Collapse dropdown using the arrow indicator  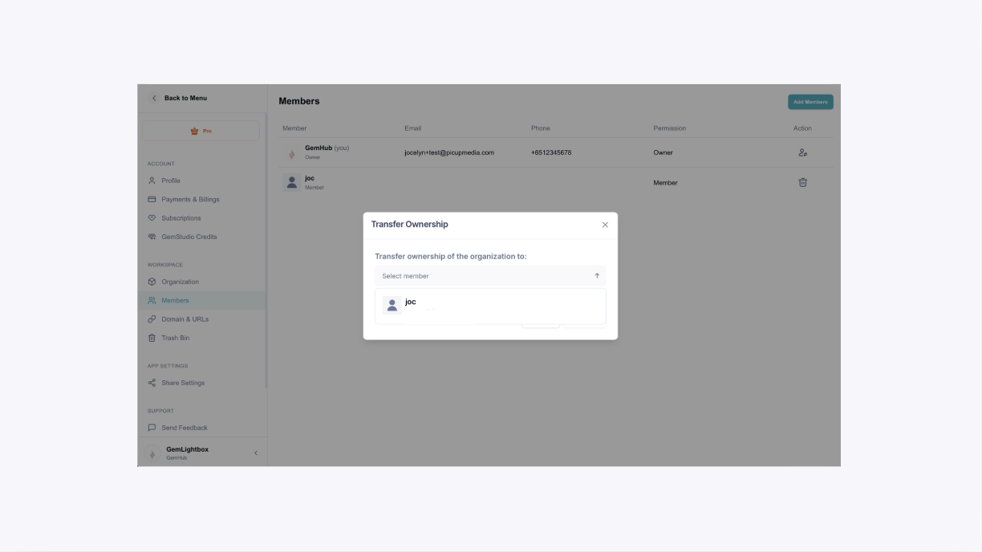pos(597,276)
